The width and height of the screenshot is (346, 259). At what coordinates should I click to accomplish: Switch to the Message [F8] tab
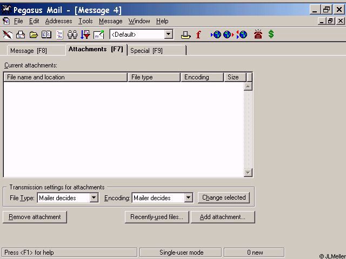coord(36,50)
